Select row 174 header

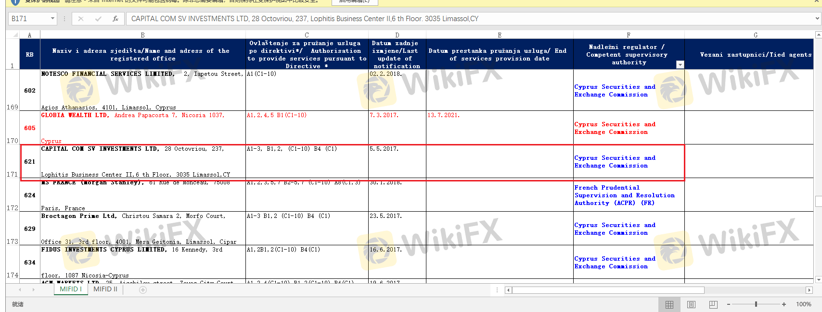pos(13,262)
